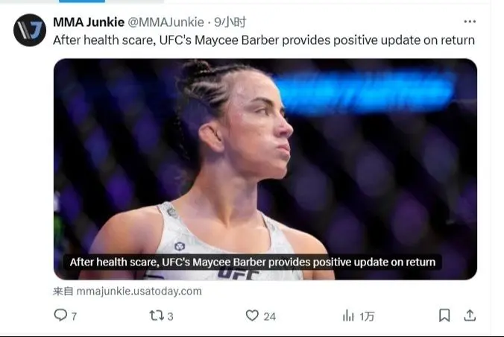Click the MMA Junkie display name
Screen dimensions: 504x337
tap(89, 22)
